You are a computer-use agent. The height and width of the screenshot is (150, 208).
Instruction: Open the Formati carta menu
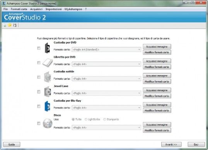(x=19, y=9)
